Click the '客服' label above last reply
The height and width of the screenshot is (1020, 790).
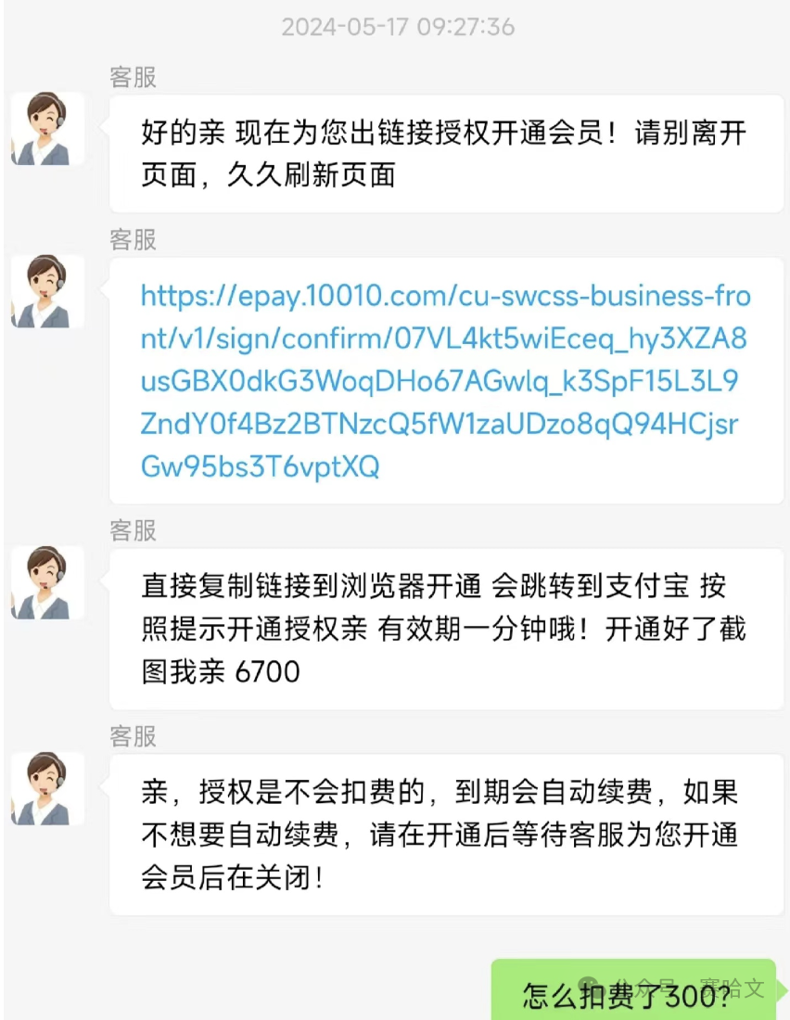click(133, 736)
